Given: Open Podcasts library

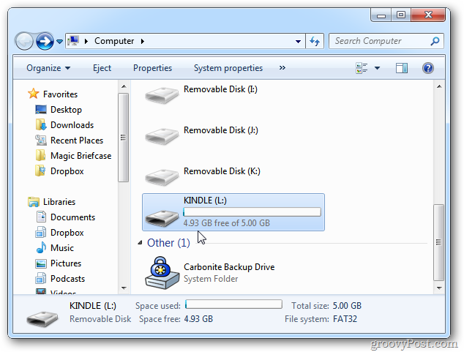Looking at the screenshot, I should pos(67,279).
